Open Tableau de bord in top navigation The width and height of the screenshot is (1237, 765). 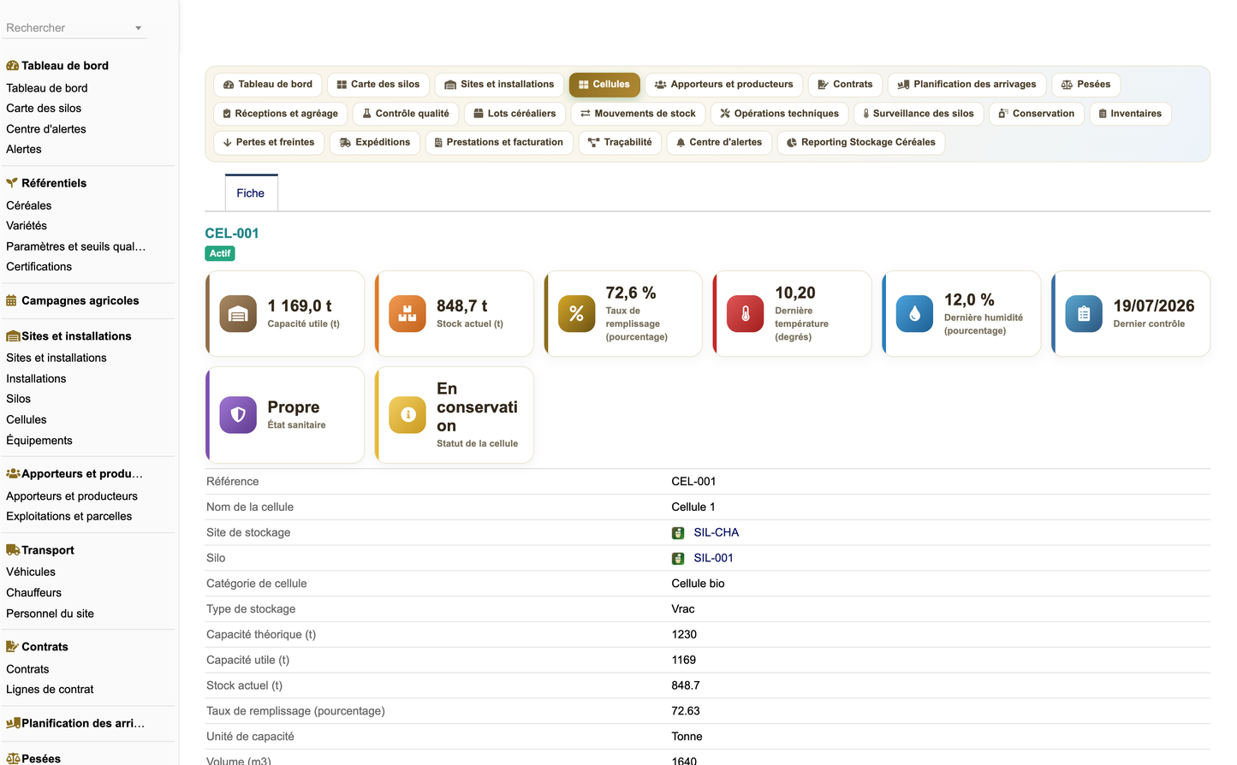pyautogui.click(x=268, y=85)
